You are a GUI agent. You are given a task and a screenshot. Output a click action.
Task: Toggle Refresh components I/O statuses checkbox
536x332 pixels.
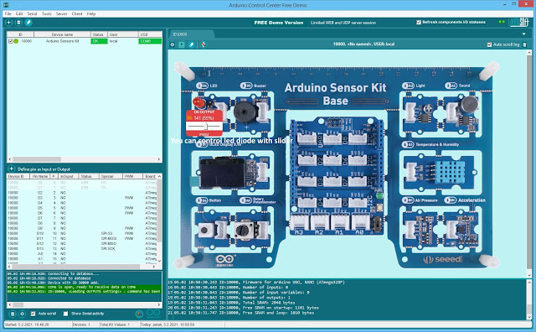click(419, 23)
